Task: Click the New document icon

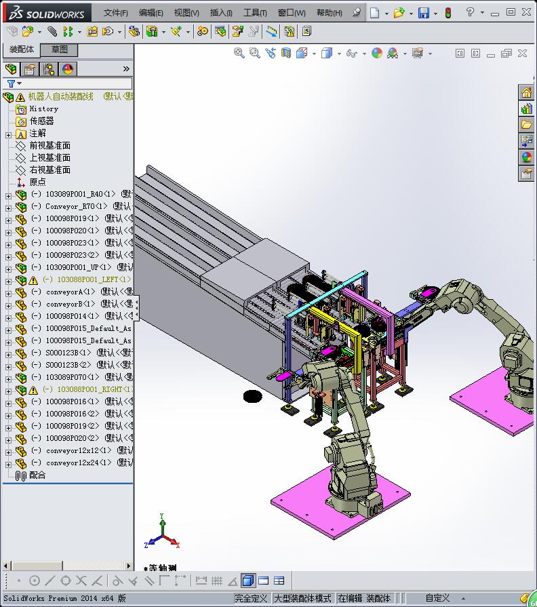Action: pos(374,13)
